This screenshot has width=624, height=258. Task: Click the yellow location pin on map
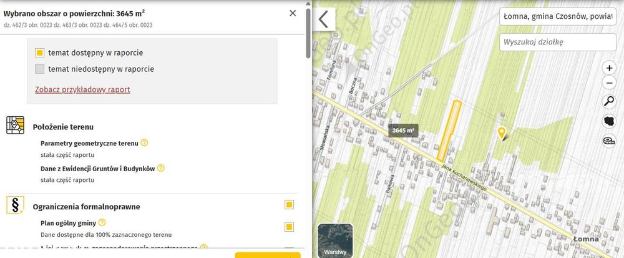502,133
